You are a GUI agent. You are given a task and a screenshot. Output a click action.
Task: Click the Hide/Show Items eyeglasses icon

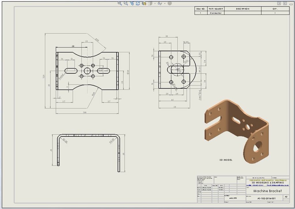[160, 3]
